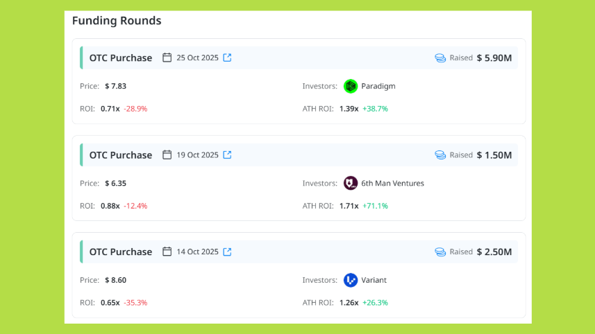Click calendar icon next to 25 Oct 2025

167,58
